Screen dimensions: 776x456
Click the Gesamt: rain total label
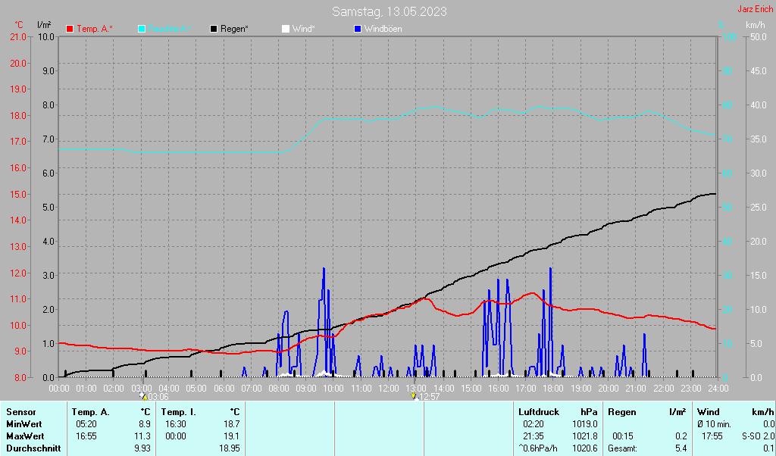623,448
